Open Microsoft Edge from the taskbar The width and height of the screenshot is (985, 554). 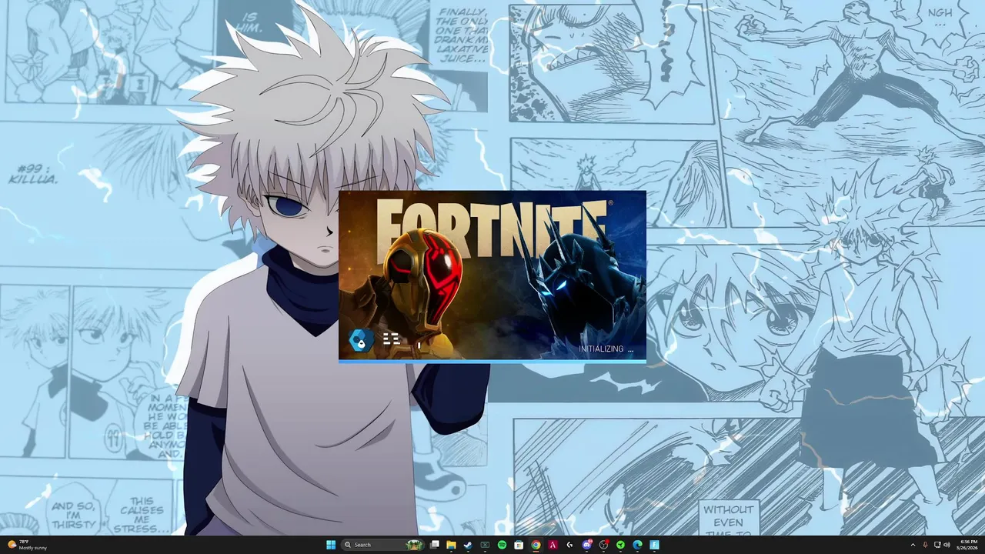(x=637, y=545)
